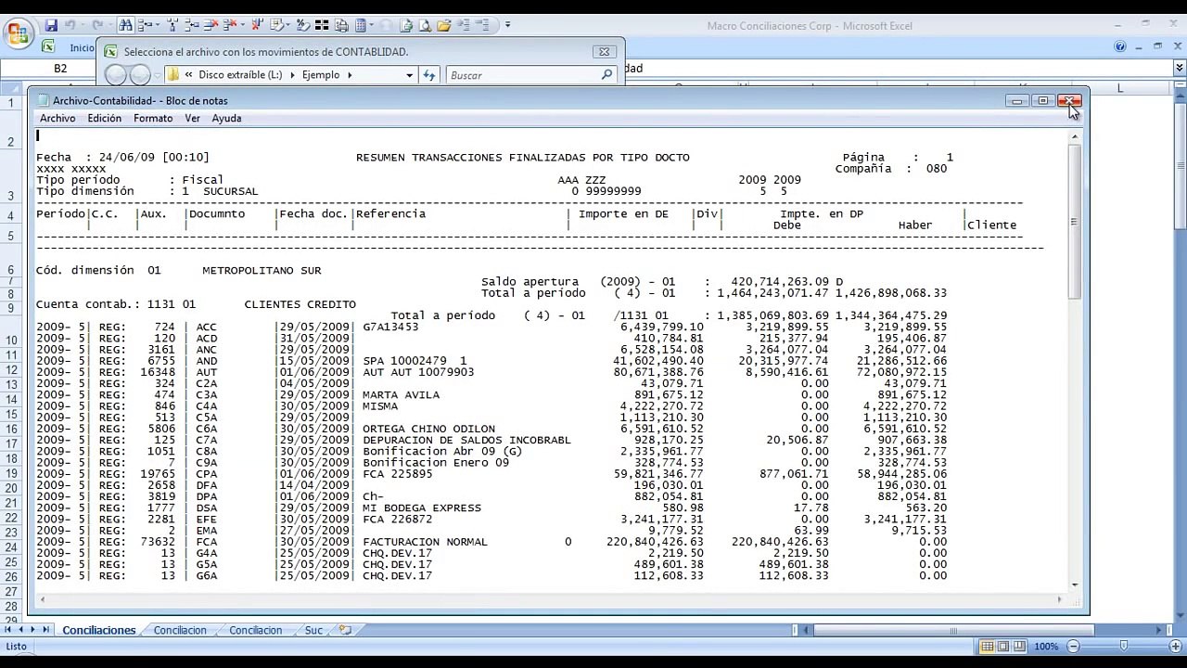Click text CLIENTES CREDITO in Notepad
The image size is (1187, 668).
click(300, 304)
